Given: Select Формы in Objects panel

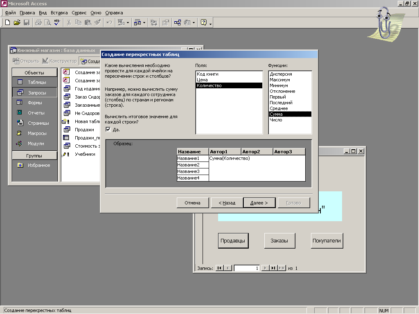Looking at the screenshot, I should (34, 103).
